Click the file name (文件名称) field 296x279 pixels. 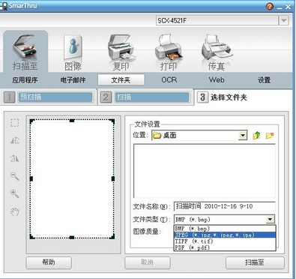225,206
